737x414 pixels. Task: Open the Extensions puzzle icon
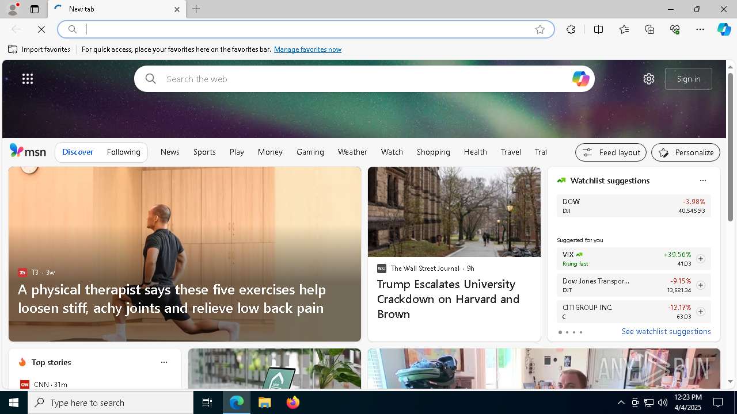point(571,29)
